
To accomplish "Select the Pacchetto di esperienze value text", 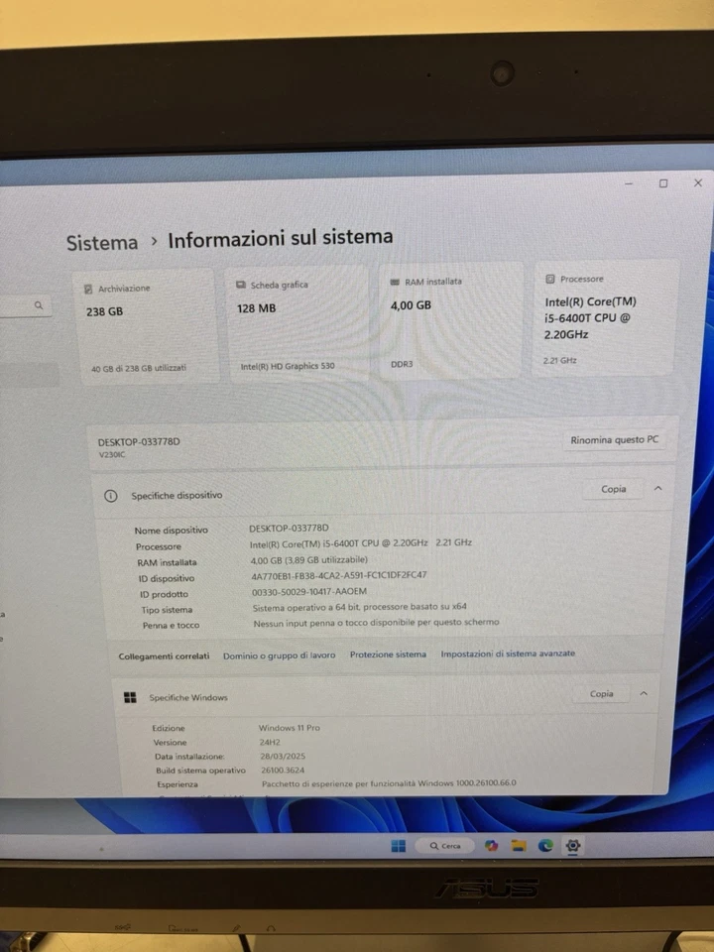I will [389, 783].
